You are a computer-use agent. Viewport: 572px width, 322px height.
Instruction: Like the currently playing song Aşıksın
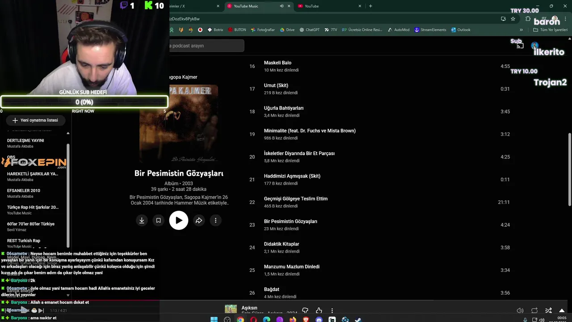click(319, 310)
